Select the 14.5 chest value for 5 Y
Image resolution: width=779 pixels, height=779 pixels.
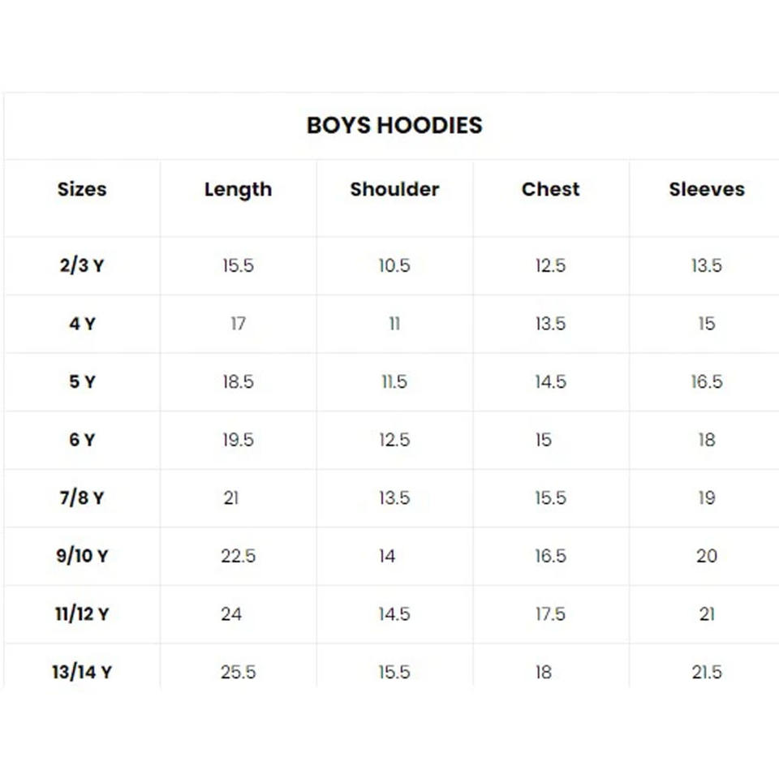tap(550, 381)
